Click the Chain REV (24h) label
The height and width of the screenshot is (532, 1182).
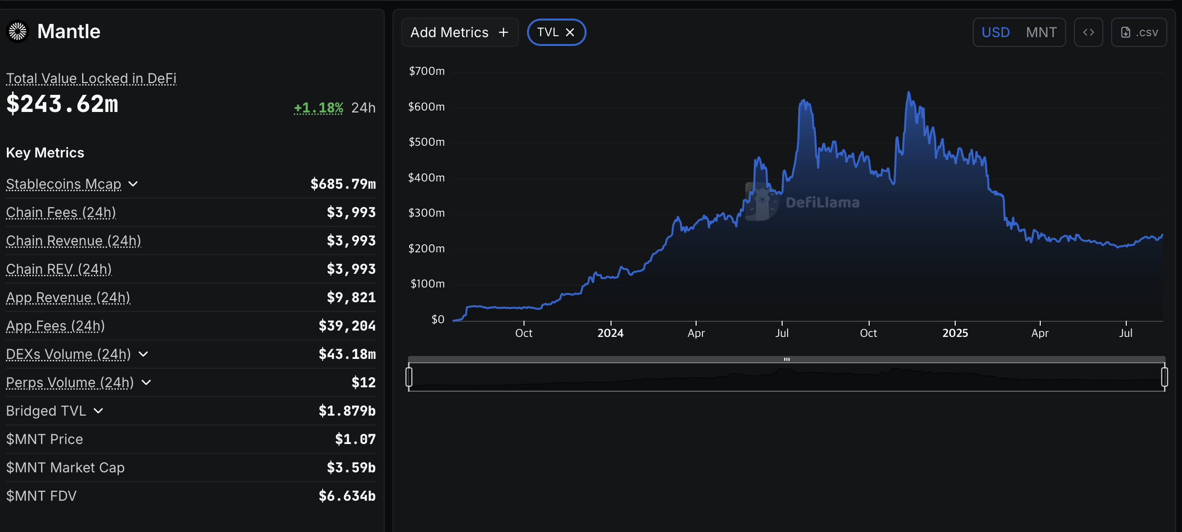click(x=59, y=269)
